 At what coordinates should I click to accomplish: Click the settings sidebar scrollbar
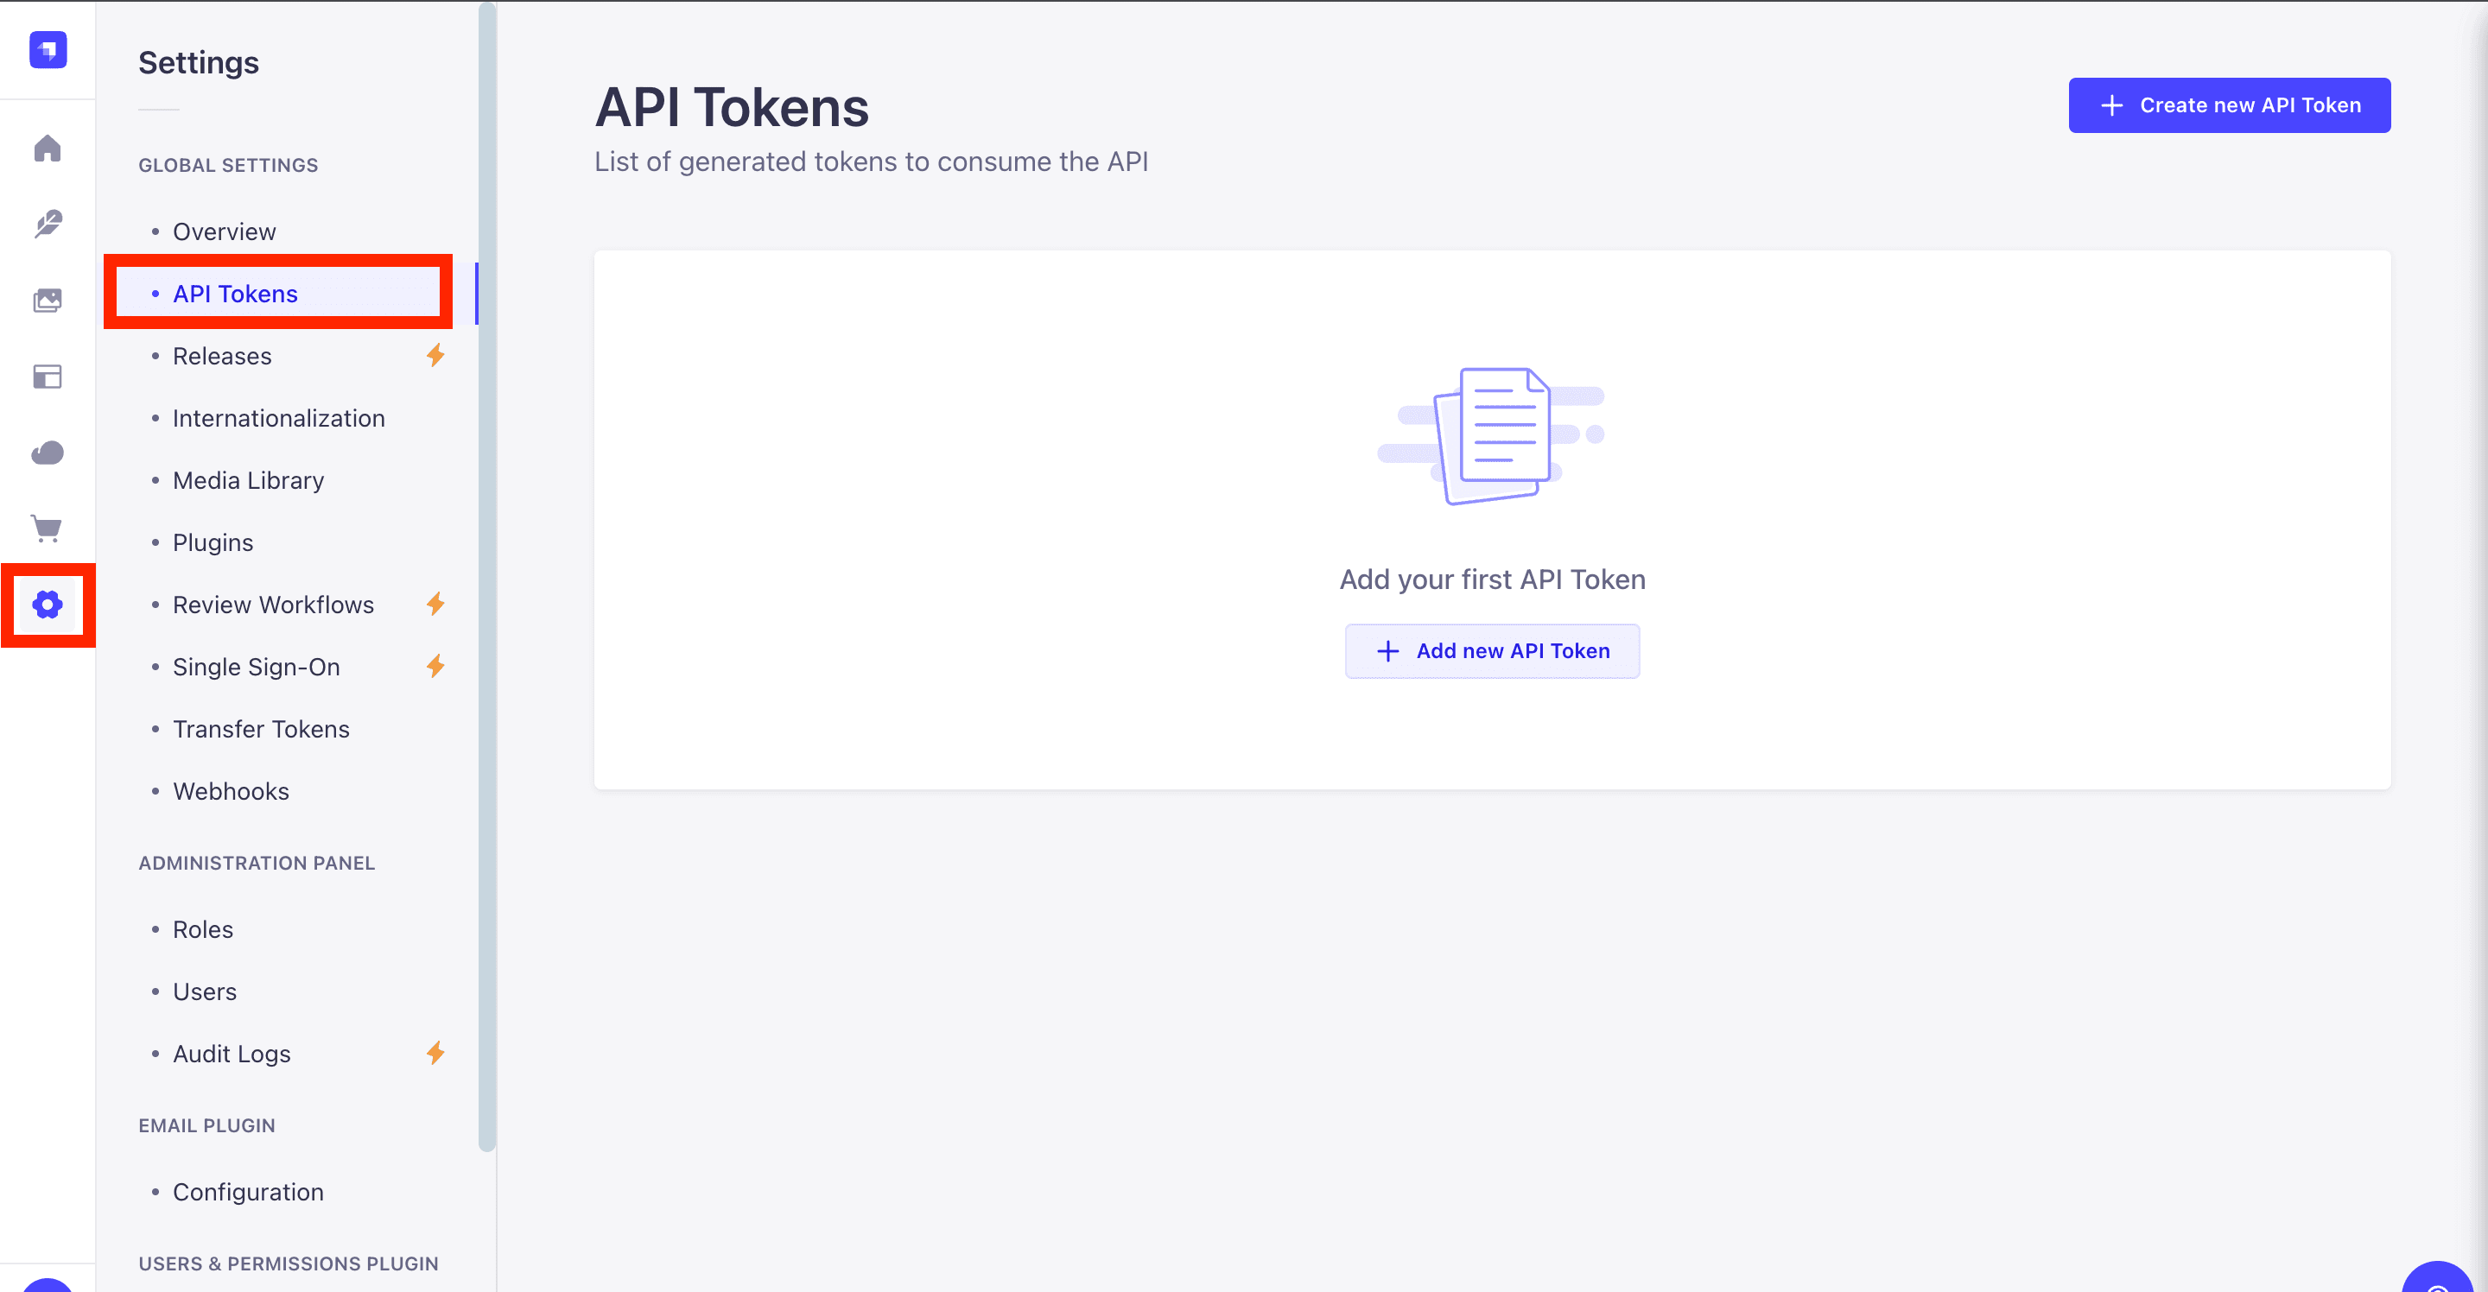pyautogui.click(x=488, y=579)
